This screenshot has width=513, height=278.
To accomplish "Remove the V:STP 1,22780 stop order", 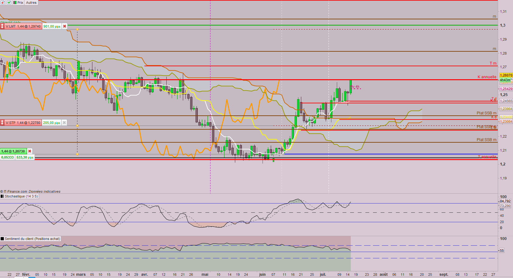I will coord(64,123).
